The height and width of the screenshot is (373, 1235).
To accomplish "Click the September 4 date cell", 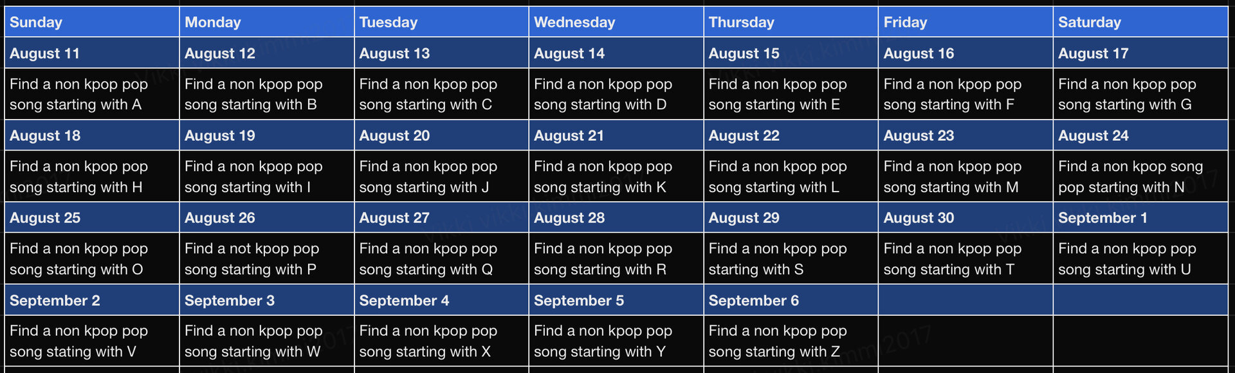I will click(x=441, y=300).
